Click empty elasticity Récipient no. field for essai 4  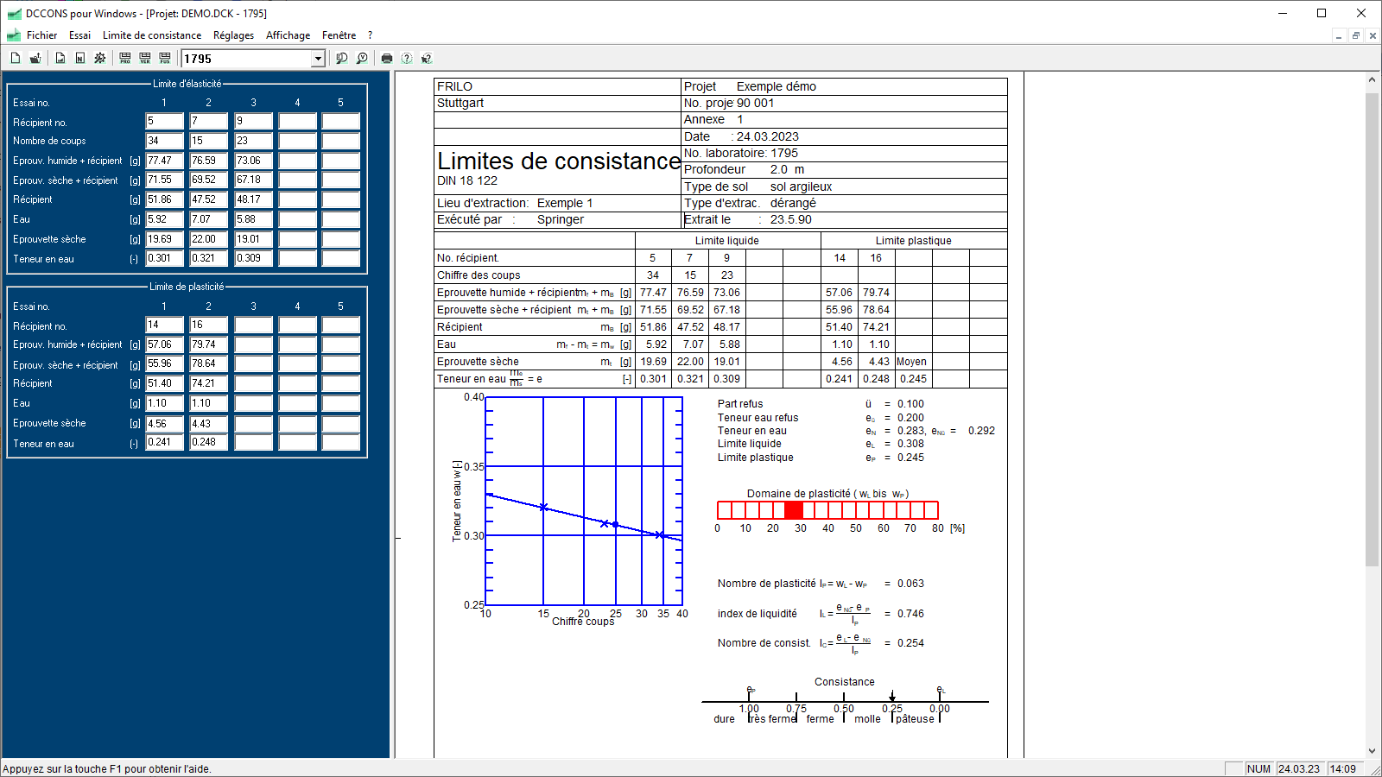pyautogui.click(x=298, y=121)
